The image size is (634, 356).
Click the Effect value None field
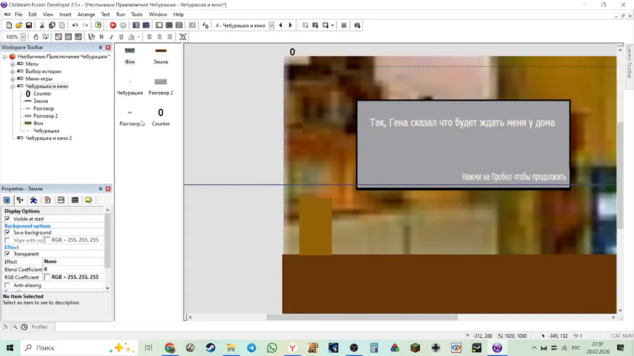point(73,262)
